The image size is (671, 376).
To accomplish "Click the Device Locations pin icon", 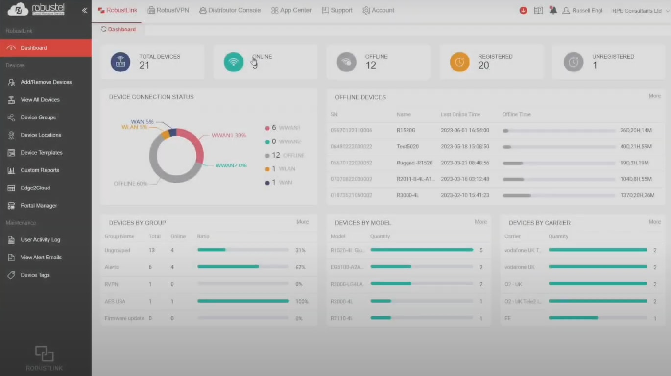I will coord(11,135).
